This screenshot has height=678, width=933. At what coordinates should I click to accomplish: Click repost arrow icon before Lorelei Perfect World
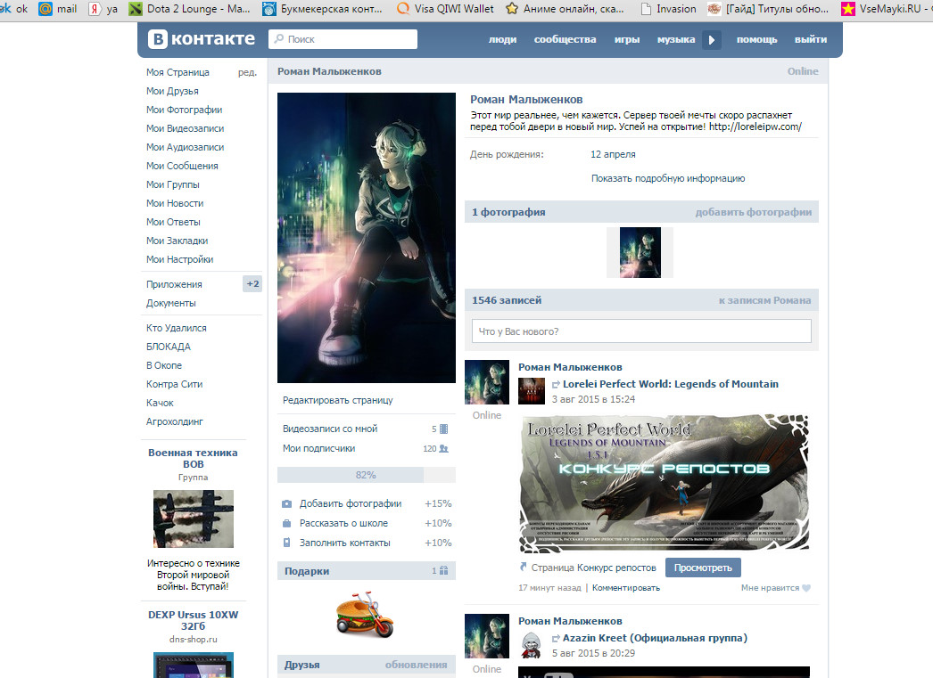[556, 385]
